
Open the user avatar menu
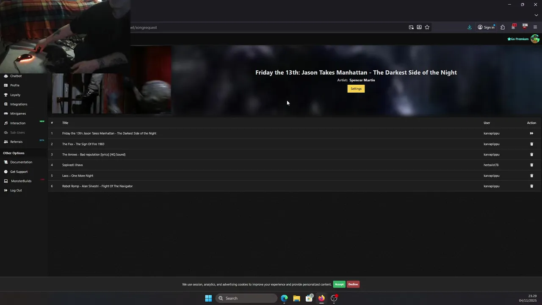point(535,39)
